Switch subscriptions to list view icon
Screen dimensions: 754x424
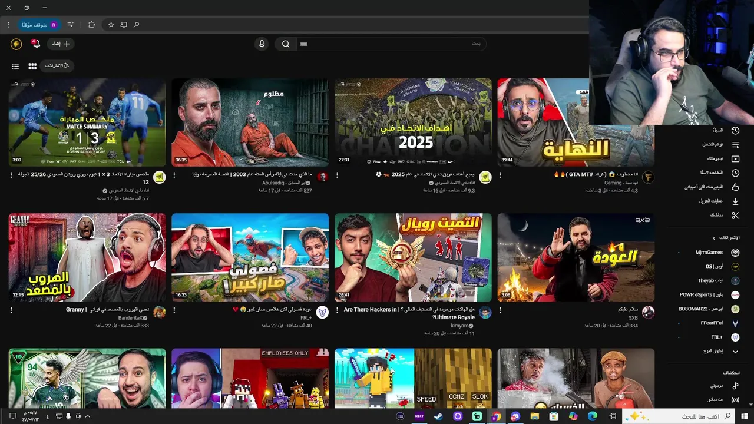point(15,66)
